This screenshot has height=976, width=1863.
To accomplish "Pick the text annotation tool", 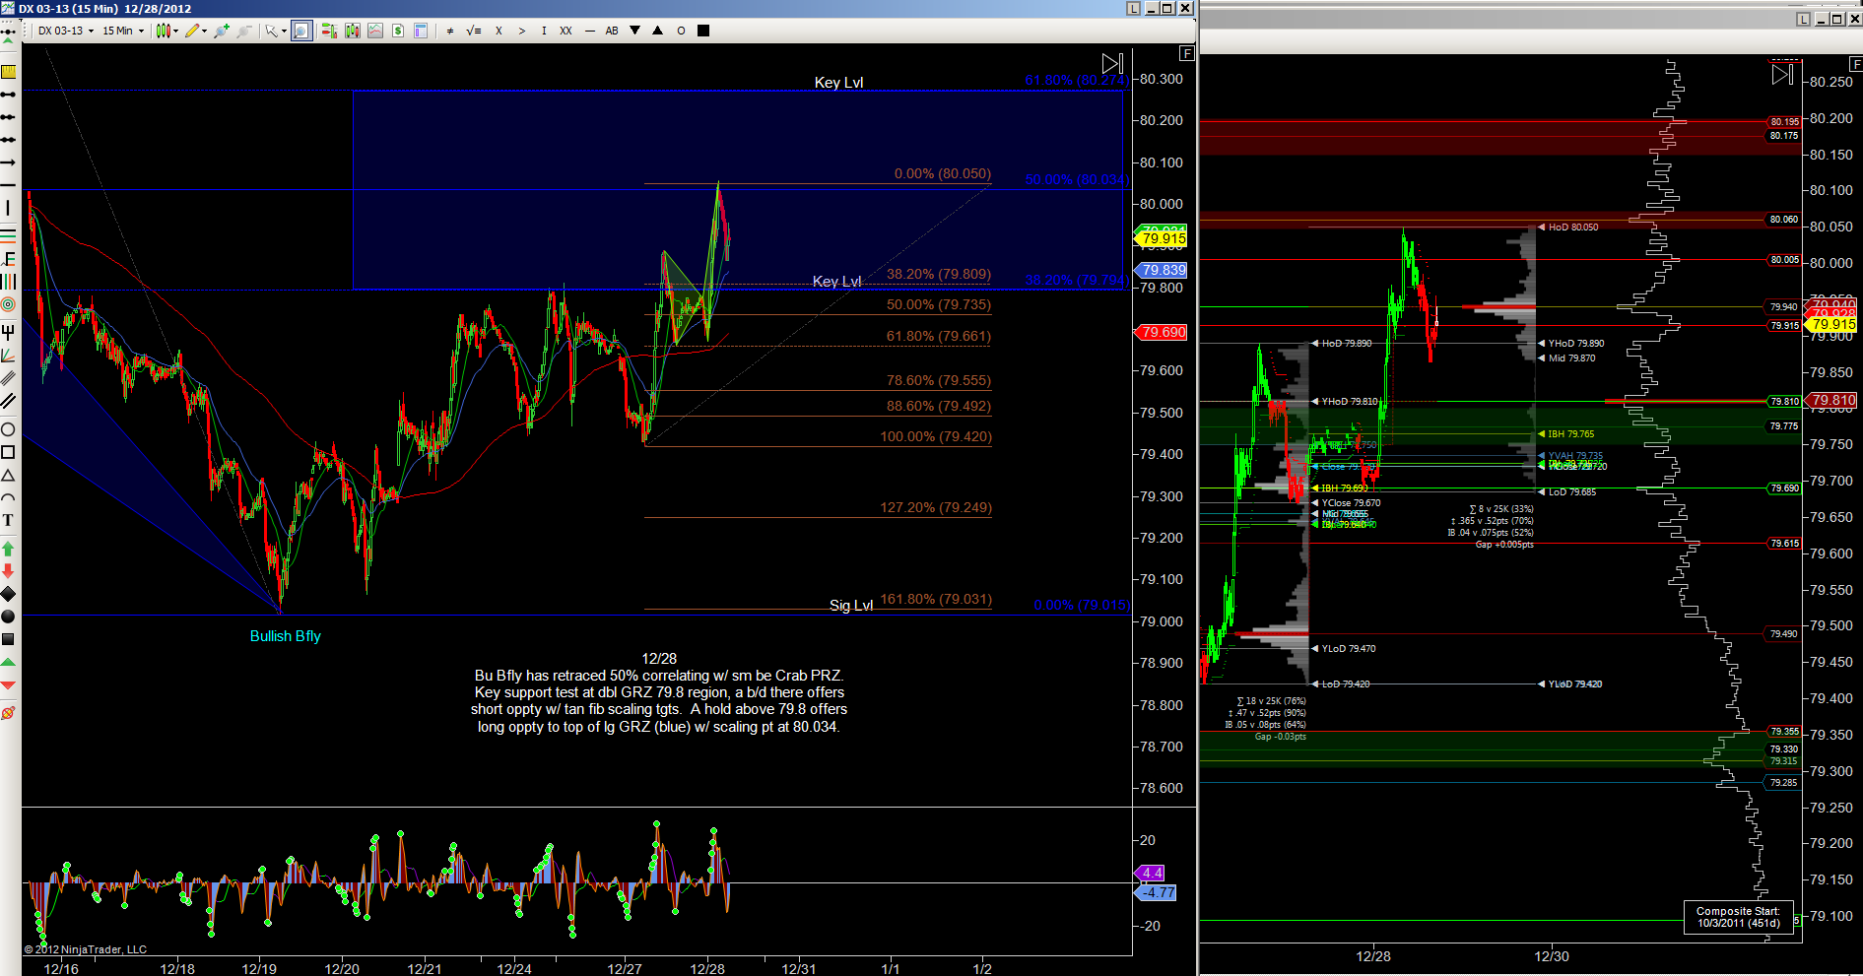I will (8, 520).
